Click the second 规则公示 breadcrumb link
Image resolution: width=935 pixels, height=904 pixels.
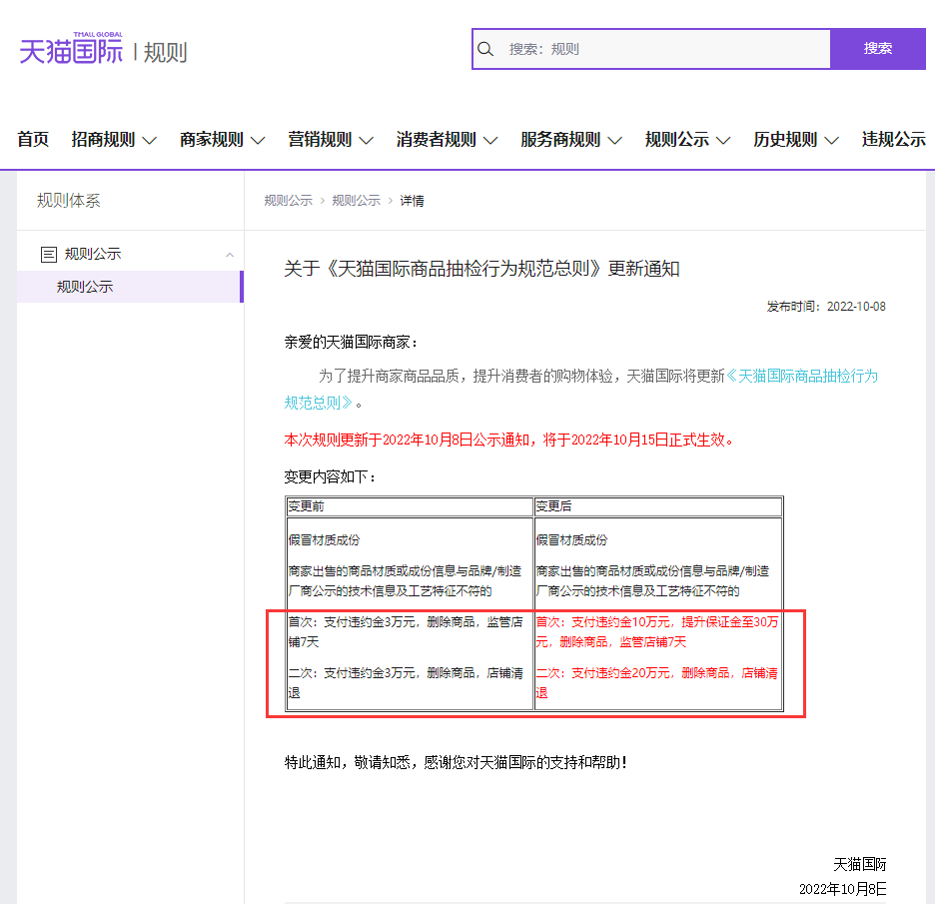tap(356, 201)
